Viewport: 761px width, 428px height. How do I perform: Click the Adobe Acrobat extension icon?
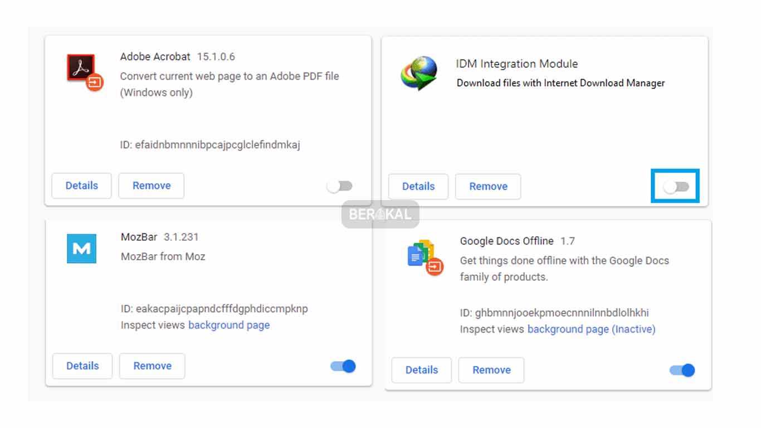click(85, 72)
